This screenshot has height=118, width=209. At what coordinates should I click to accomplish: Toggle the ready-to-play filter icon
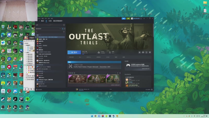[x=65, y=29]
